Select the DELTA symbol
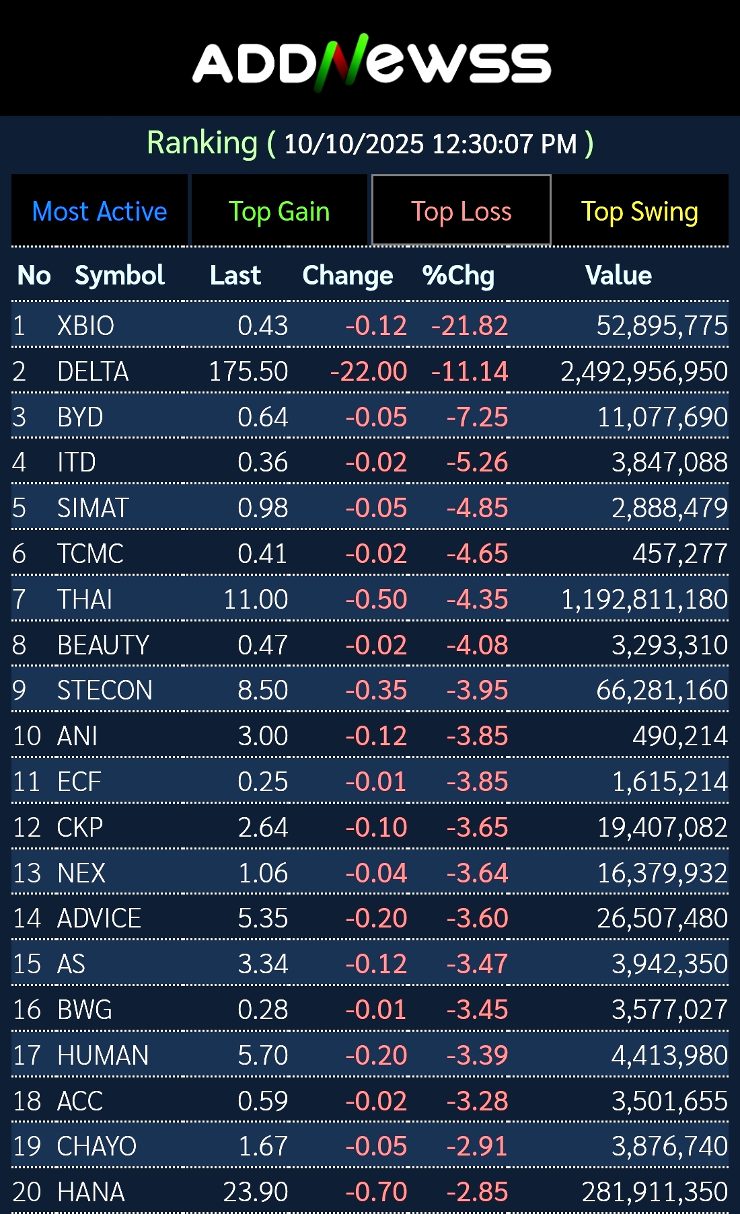This screenshot has width=740, height=1214. 93,371
